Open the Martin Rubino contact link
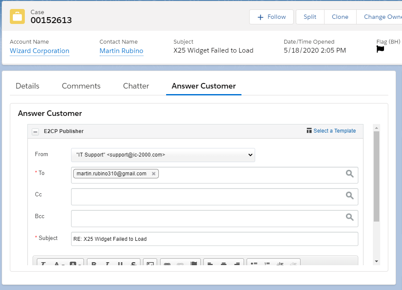The image size is (402, 290). click(x=121, y=51)
